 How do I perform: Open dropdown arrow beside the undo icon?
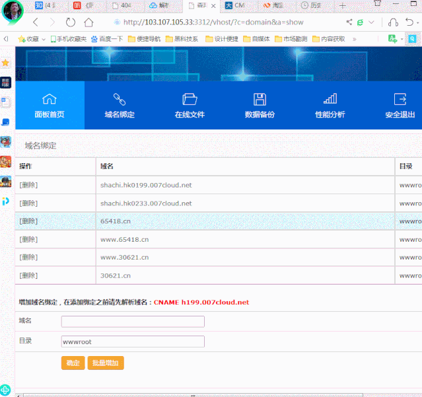click(418, 22)
